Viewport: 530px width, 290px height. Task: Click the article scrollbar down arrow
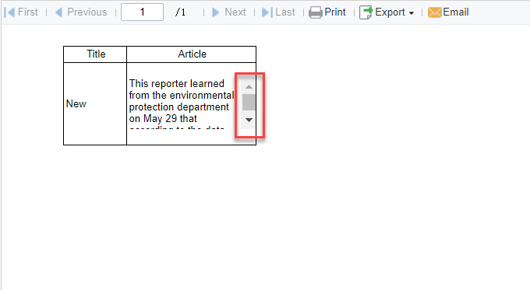point(249,120)
